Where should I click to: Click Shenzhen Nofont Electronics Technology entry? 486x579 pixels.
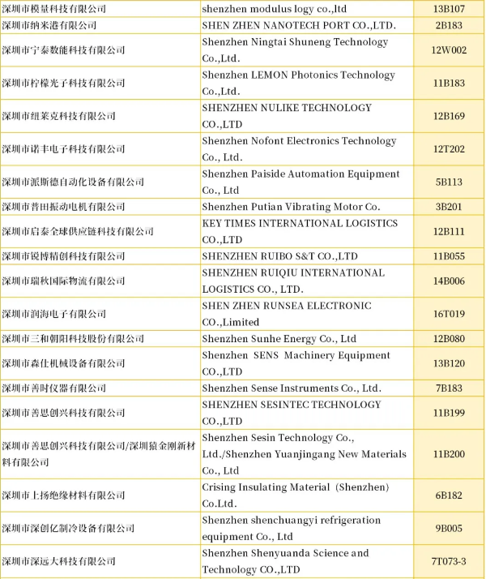point(299,149)
